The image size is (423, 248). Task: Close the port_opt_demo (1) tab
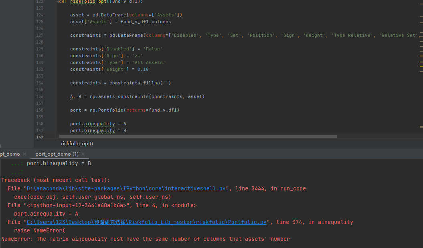tap(83, 154)
